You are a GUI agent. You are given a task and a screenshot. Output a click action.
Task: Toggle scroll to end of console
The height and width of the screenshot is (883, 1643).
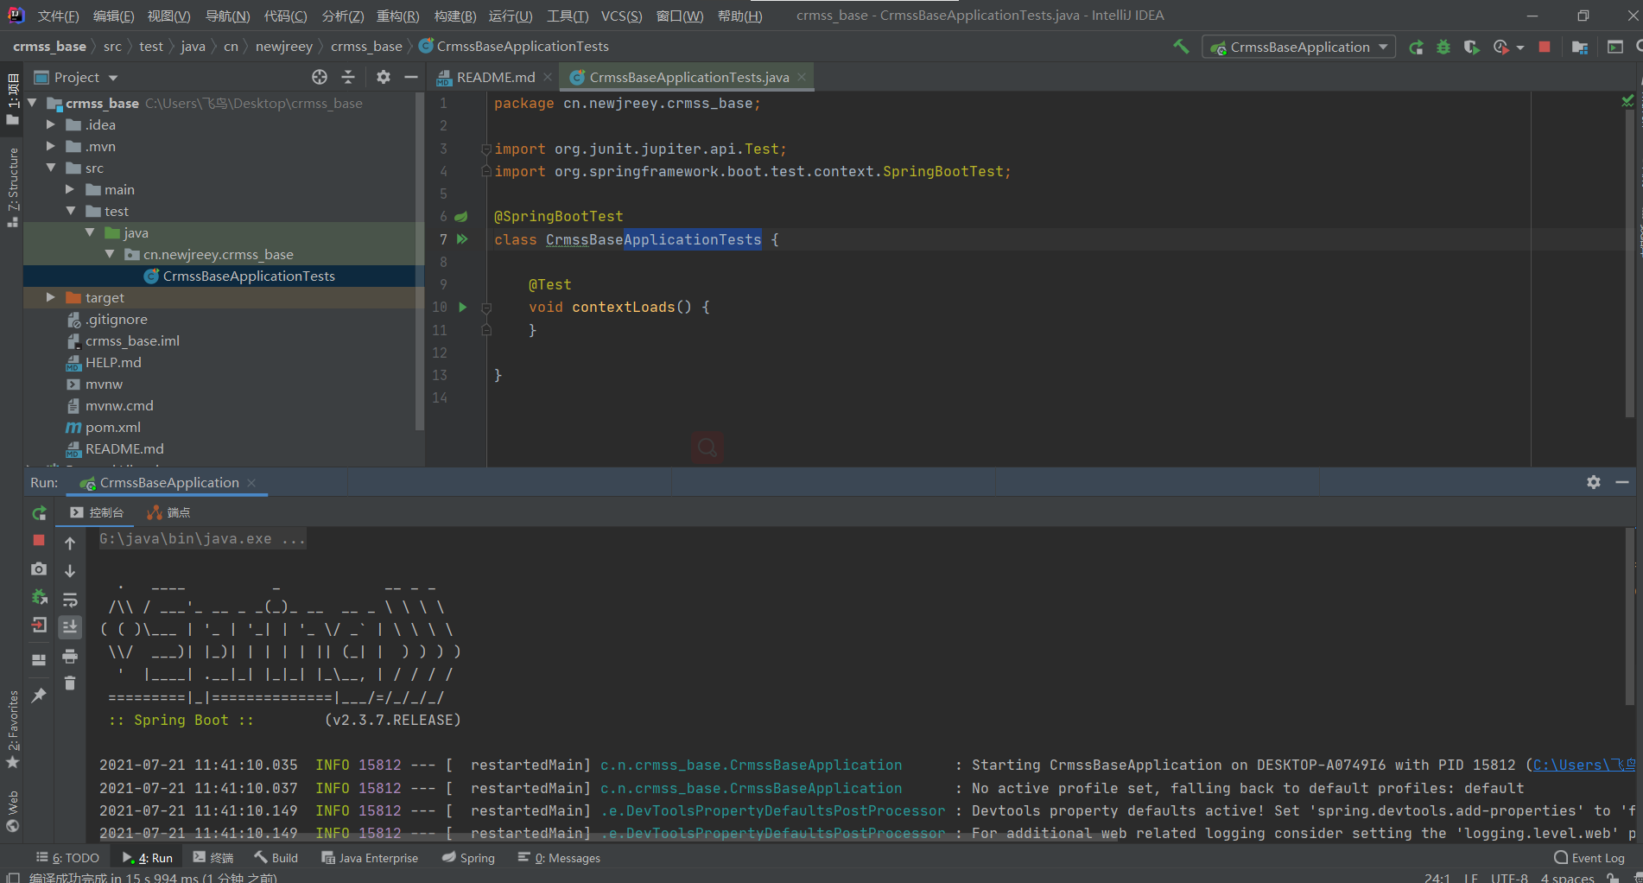[x=70, y=627]
